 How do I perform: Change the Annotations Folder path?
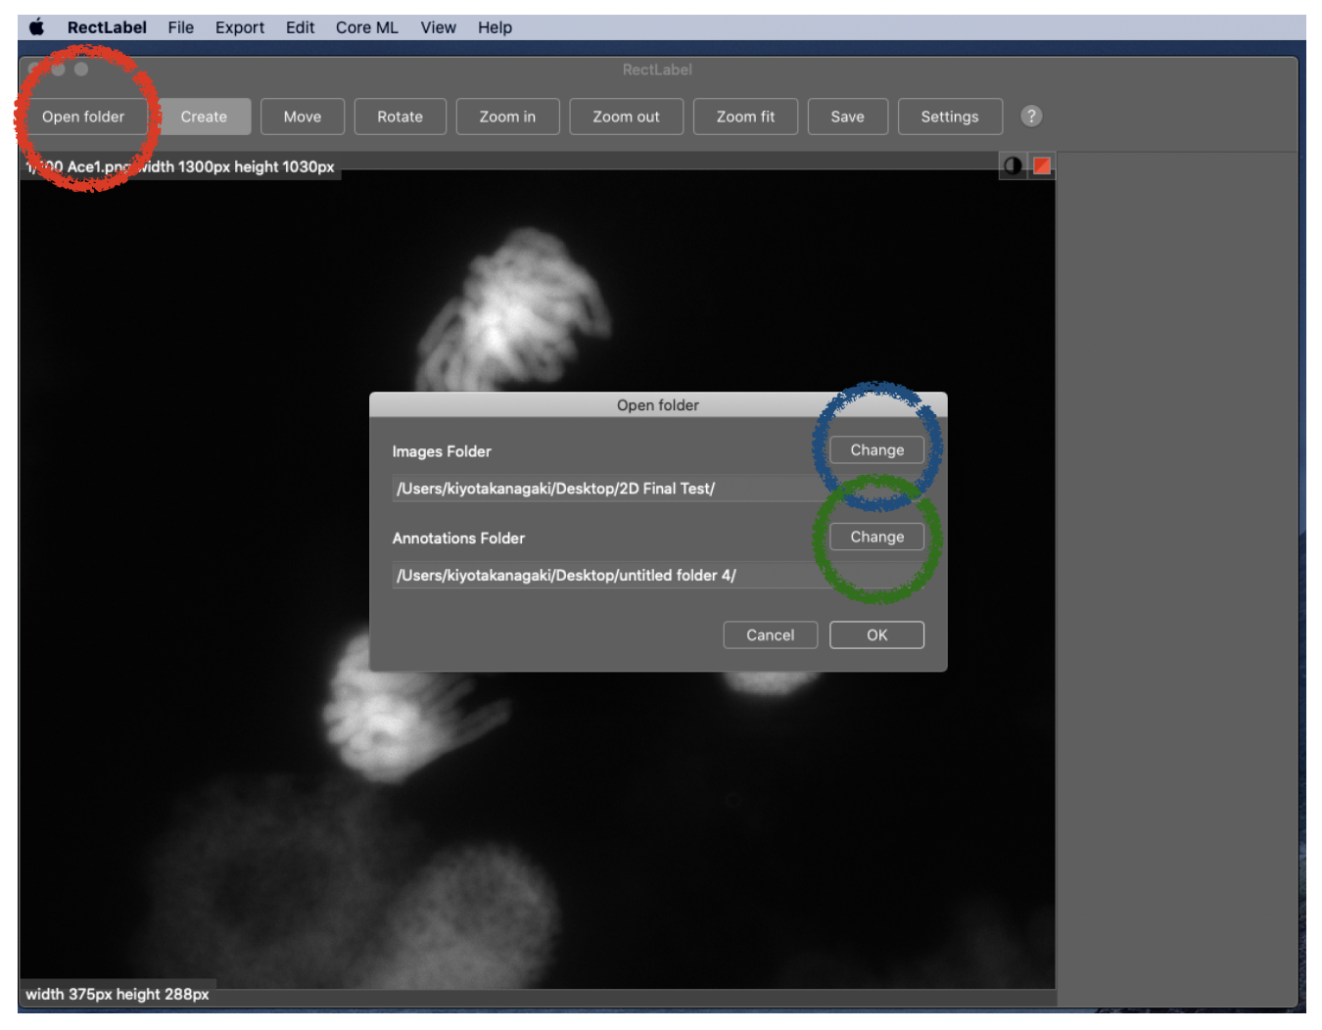(876, 538)
